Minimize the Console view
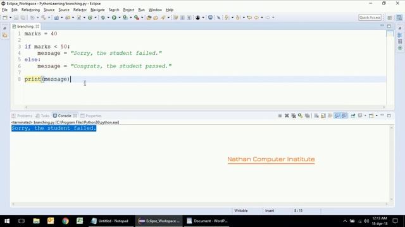 click(x=382, y=115)
